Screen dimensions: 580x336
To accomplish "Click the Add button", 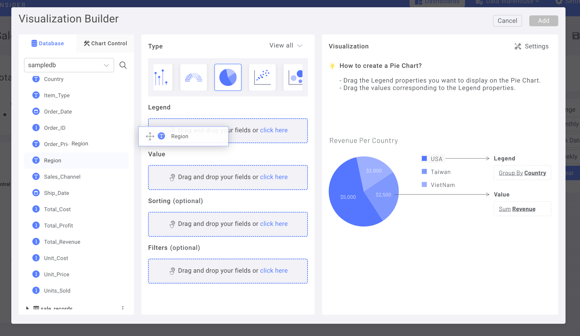I will 543,21.
